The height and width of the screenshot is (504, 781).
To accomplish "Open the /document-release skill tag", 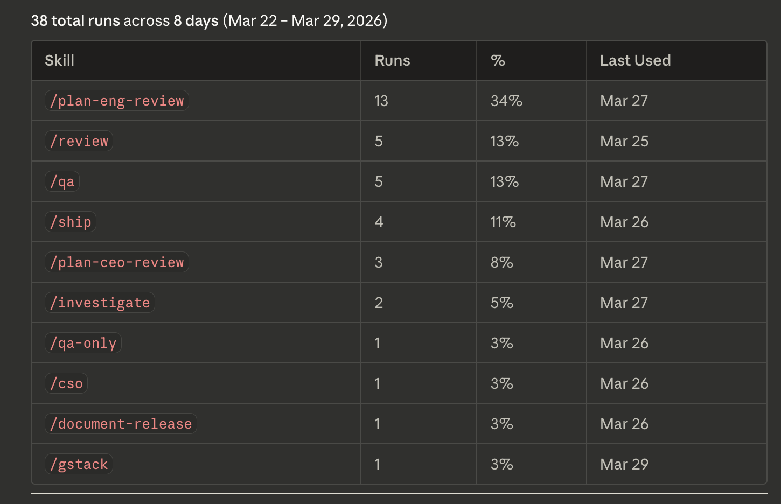I will click(x=121, y=424).
